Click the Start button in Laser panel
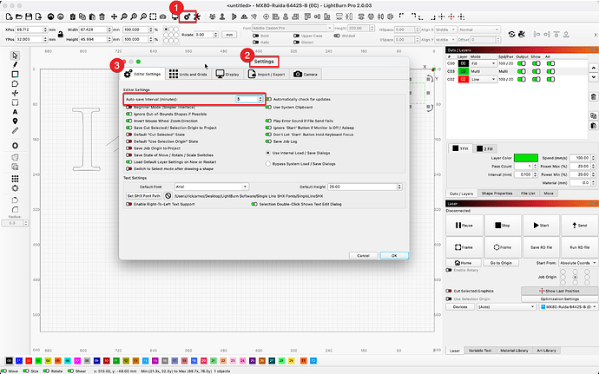The height and width of the screenshot is (374, 599). pyautogui.click(x=541, y=226)
